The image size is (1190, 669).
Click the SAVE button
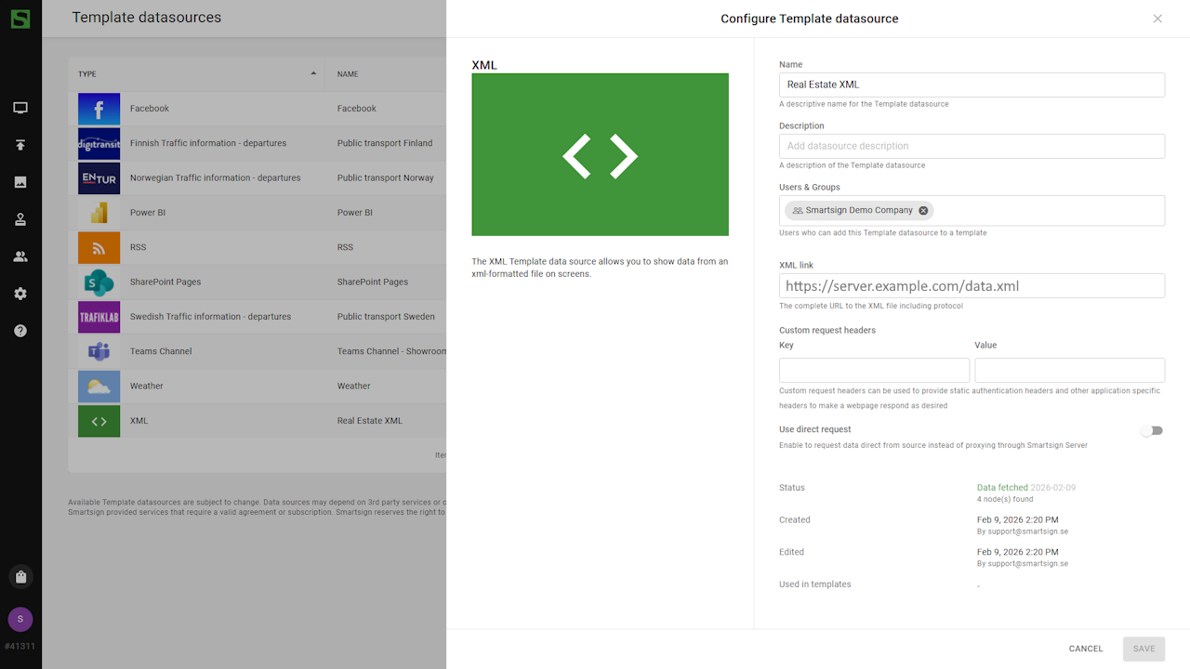1144,649
